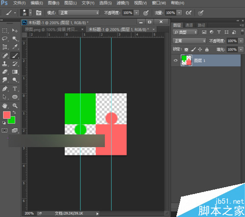Toggle the lock all padlock icon

pos(207,49)
